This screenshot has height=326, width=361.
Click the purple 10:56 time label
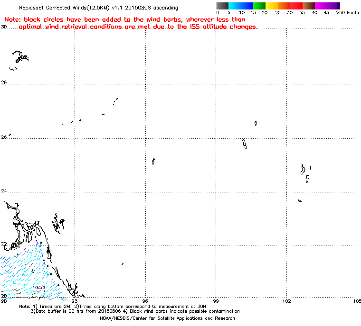[38, 288]
